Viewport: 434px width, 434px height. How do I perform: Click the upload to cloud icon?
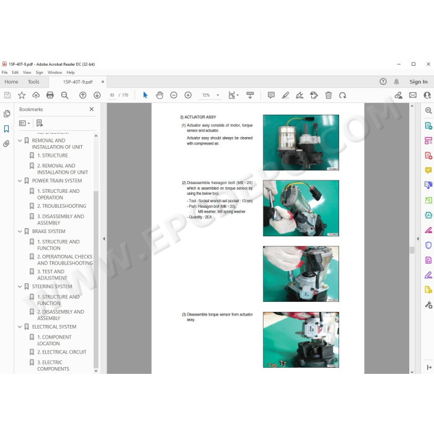point(36,95)
